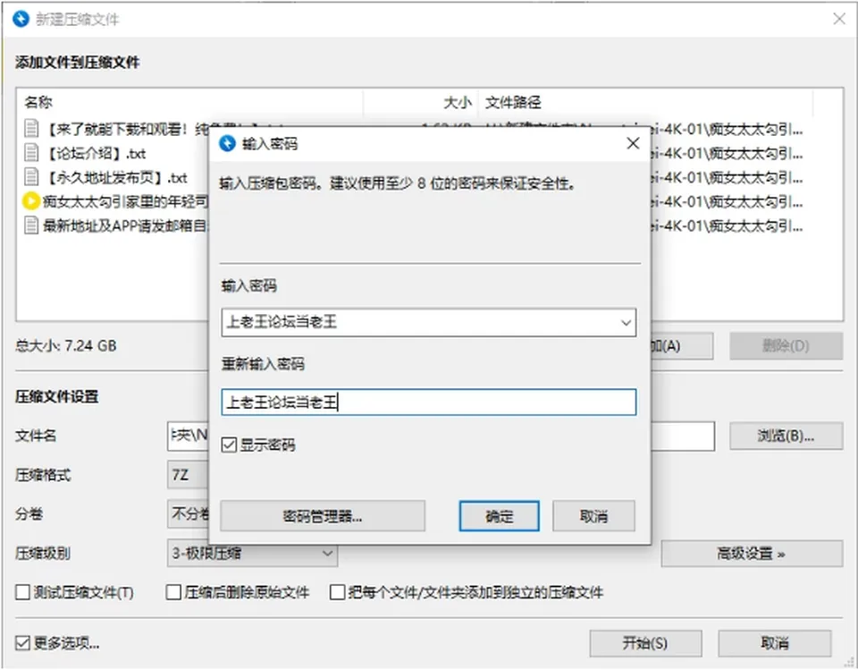Image resolution: width=858 pixels, height=670 pixels.
Task: Toggle the 更多选项... checkbox
Action: coord(22,642)
